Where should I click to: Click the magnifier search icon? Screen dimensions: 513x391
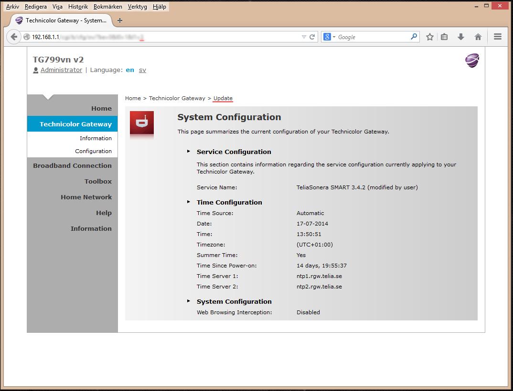(414, 37)
